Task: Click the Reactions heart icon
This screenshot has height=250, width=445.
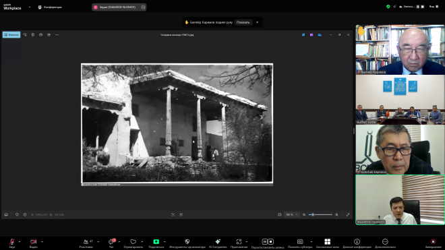Action: click(x=133, y=242)
